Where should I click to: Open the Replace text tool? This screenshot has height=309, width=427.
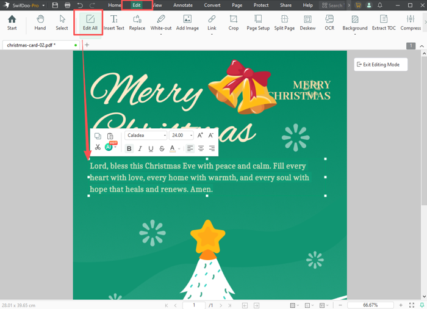coord(137,23)
